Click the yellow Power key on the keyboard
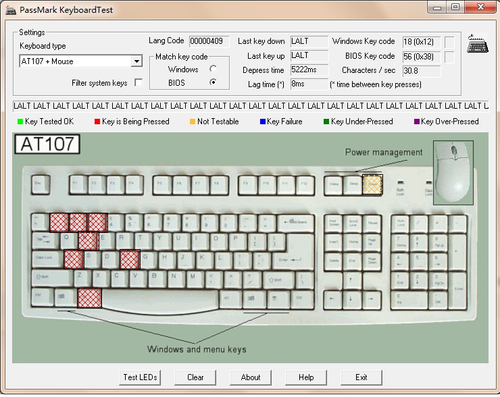Viewport: 500px width, 397px height. coord(372,184)
